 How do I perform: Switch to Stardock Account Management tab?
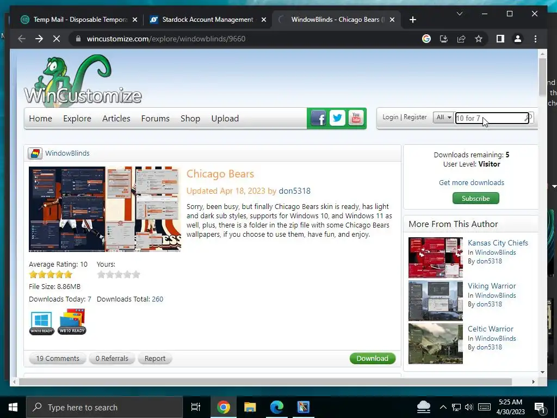click(x=207, y=20)
